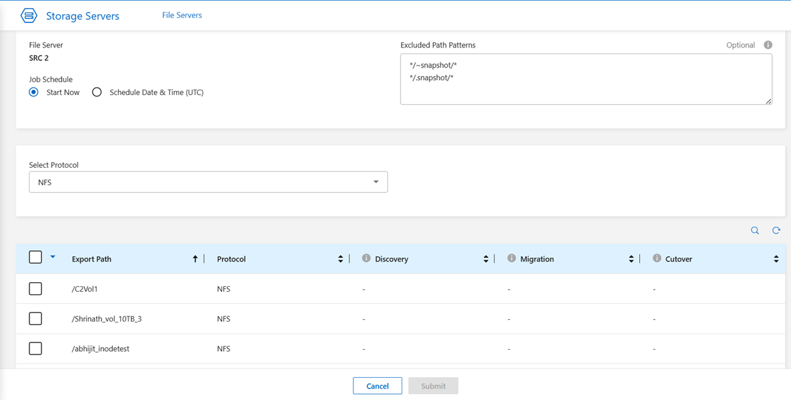Click the Migration column header label

pos(537,260)
